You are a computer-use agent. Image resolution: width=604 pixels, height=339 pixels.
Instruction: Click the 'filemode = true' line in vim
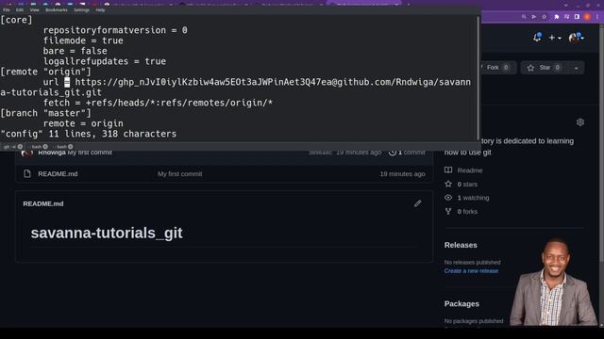pyautogui.click(x=83, y=40)
